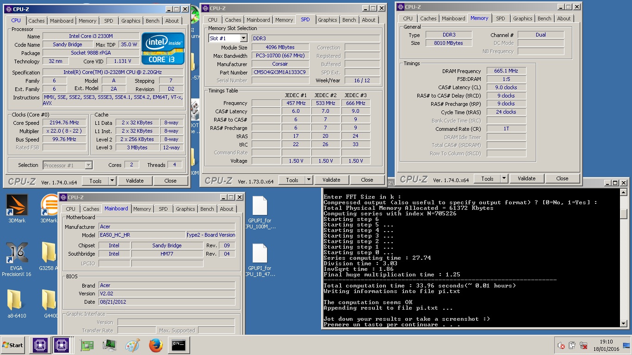Click the partially hidden orange desktop shortcut icon
This screenshot has width=632, height=355.
[x=48, y=205]
